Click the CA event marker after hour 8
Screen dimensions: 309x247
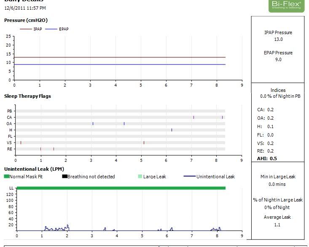pos(222,118)
